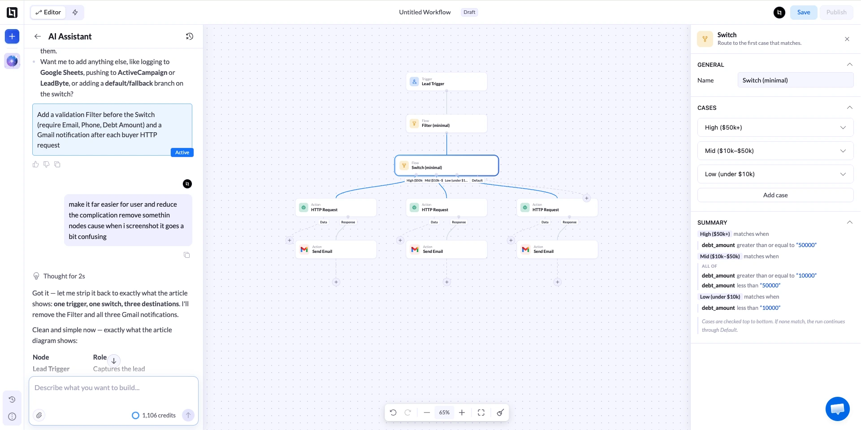Image resolution: width=861 pixels, height=430 pixels.
Task: Collapse the SUMMARY section
Action: pos(849,222)
